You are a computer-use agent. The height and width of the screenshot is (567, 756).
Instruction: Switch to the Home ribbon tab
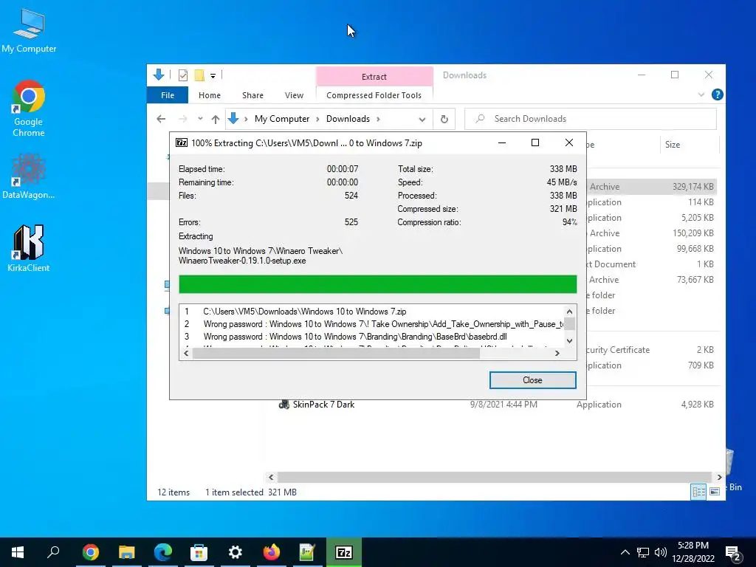point(209,95)
